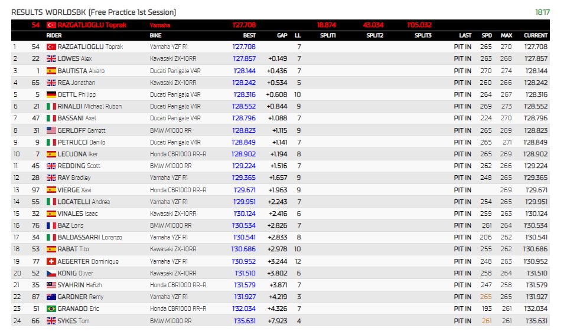Image resolution: width=567 pixels, height=335 pixels.
Task: Click LOWES Alex's best lap time 1'27.857
Action: [245, 58]
